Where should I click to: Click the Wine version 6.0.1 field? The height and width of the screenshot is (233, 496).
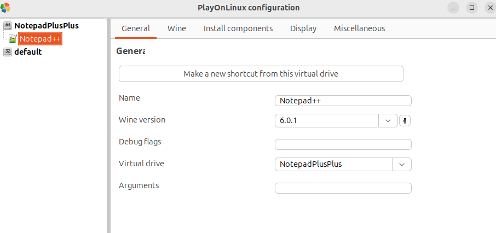(327, 121)
